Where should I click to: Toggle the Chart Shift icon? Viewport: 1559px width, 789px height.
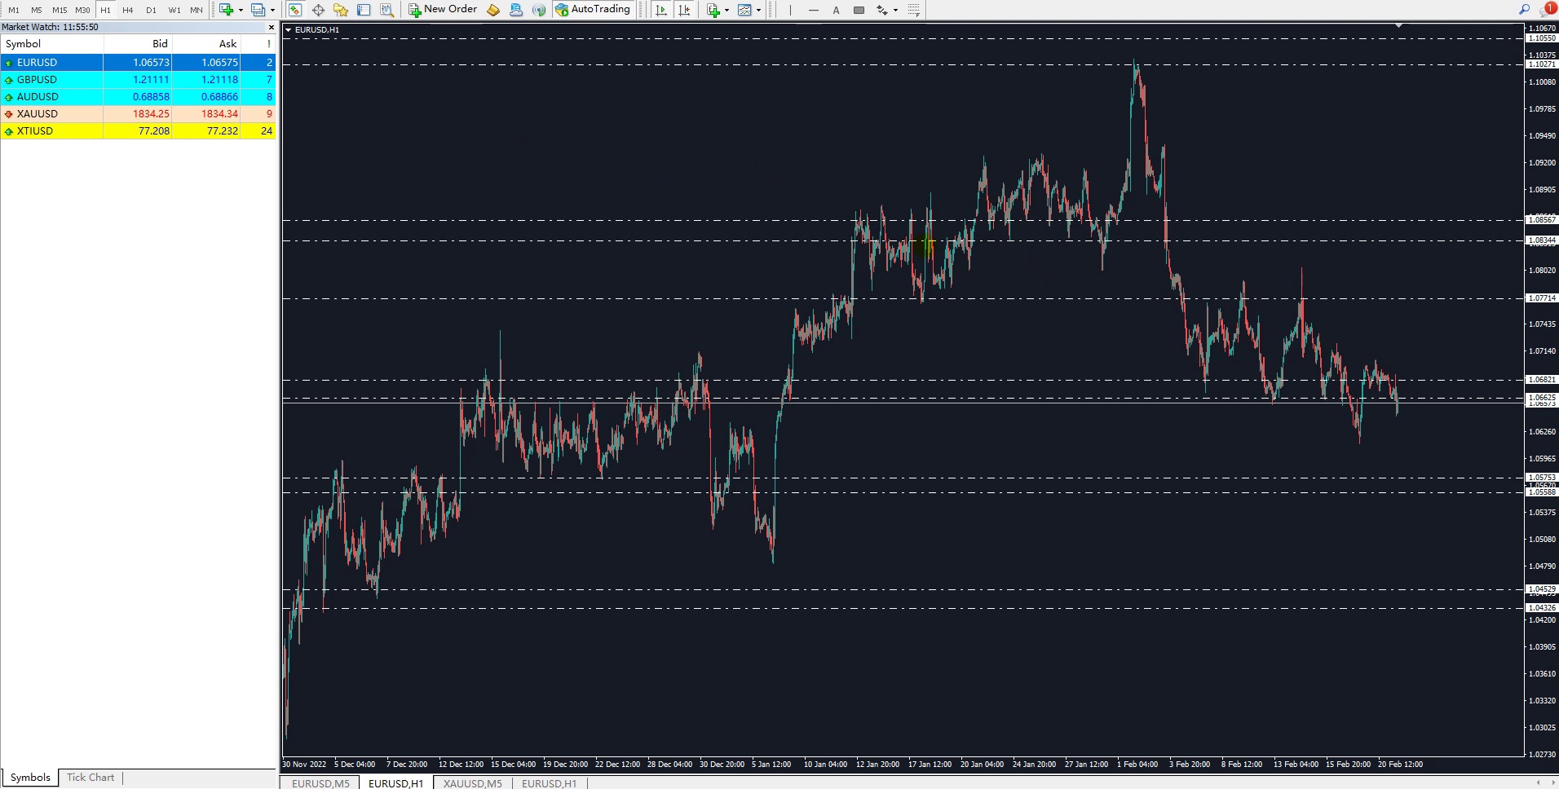[x=684, y=10]
